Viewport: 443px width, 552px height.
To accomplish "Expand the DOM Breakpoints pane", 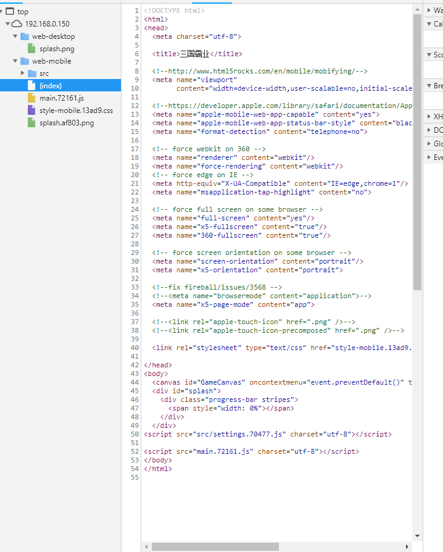I will pos(429,130).
